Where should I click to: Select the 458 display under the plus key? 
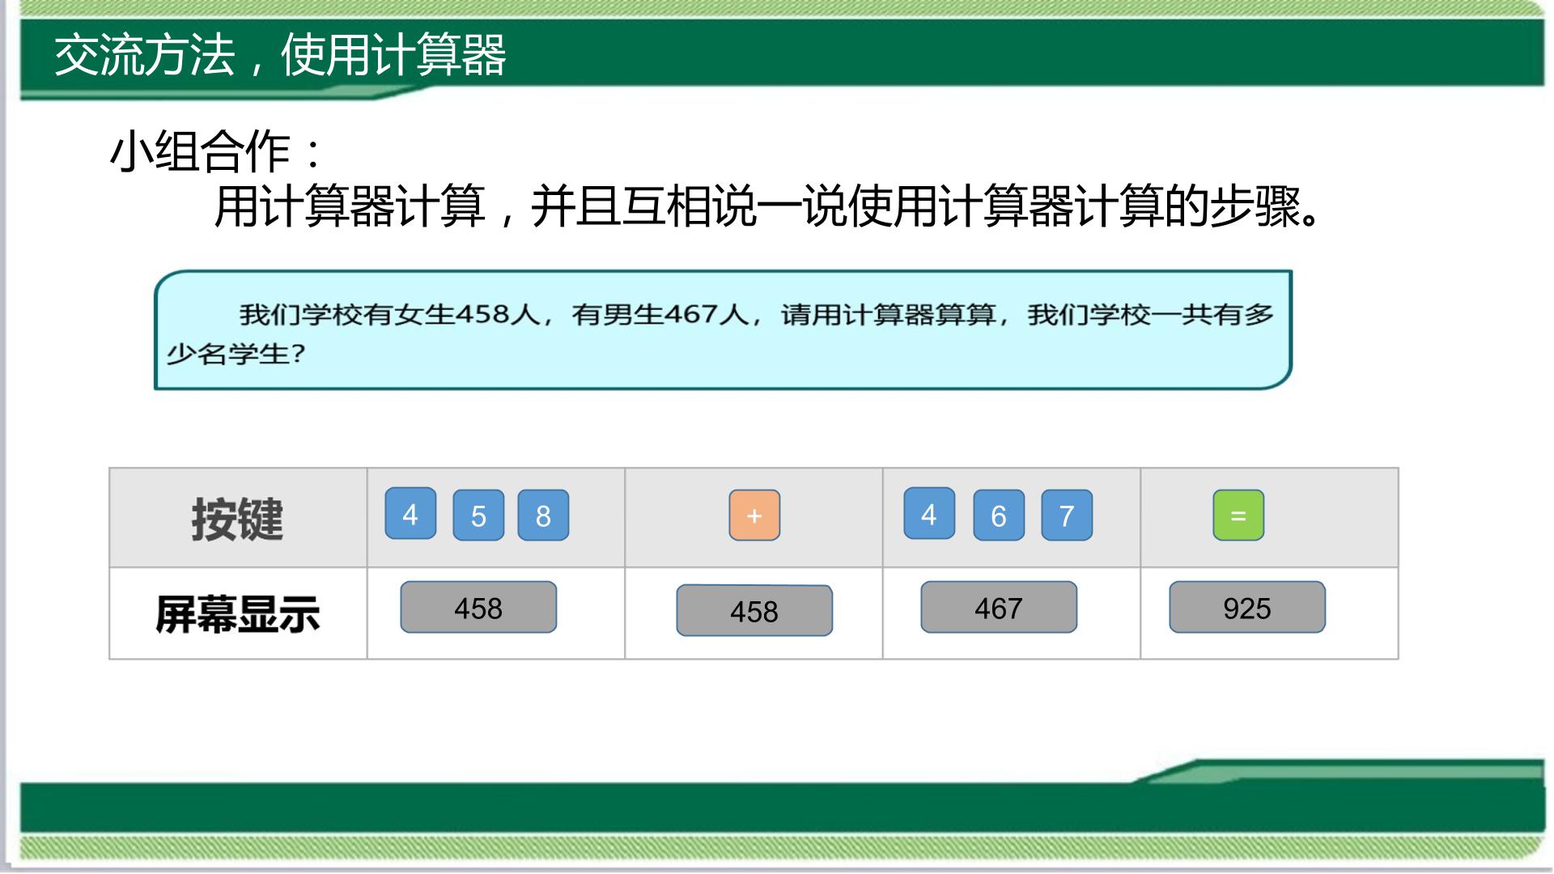tap(754, 610)
